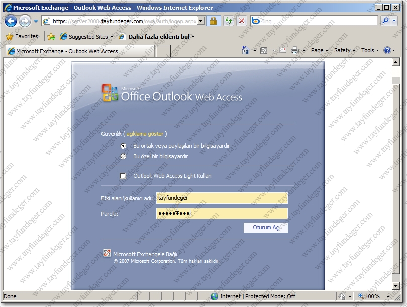Open the Page menu
This screenshot has height=307, width=407.
click(x=320, y=50)
